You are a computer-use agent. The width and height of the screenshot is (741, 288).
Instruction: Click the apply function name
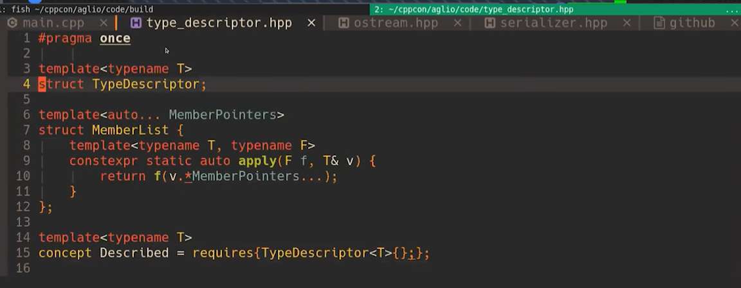click(257, 161)
